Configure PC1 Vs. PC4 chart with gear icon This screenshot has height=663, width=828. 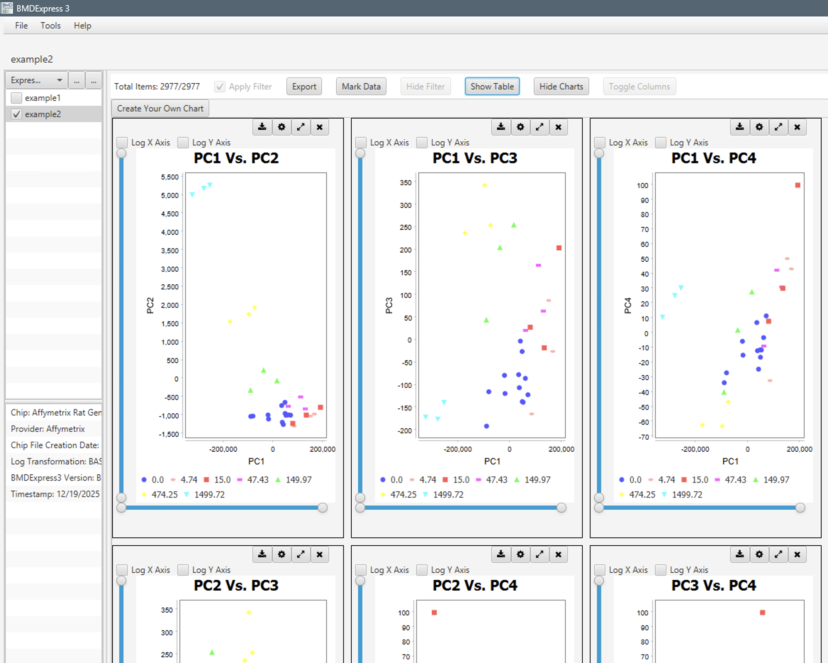(759, 127)
